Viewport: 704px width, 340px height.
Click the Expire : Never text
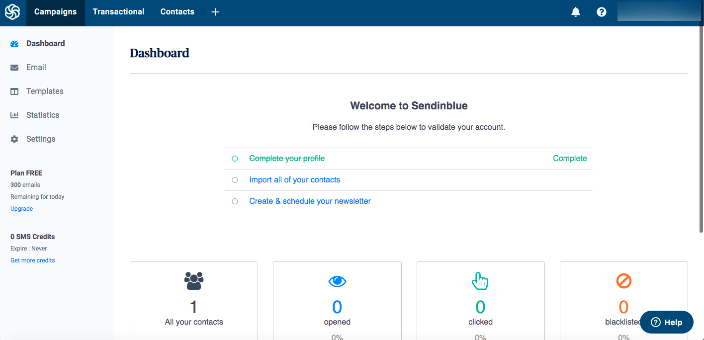[x=29, y=249]
